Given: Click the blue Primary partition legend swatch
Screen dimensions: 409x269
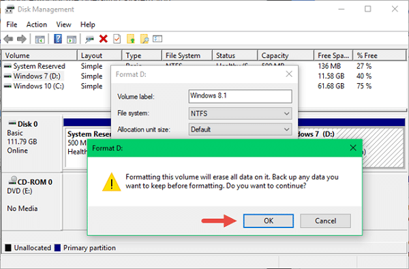Looking at the screenshot, I should click(57, 248).
